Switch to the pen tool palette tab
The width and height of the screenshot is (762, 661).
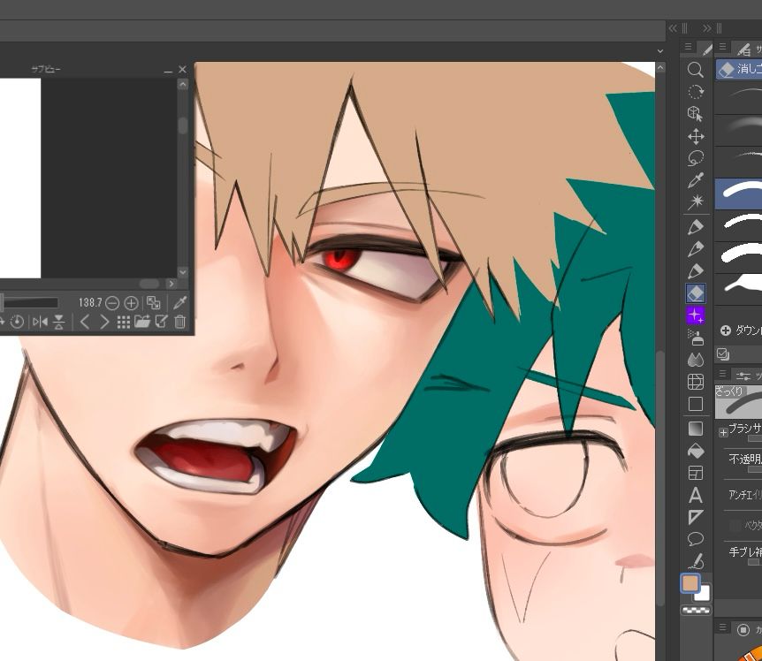coord(706,48)
